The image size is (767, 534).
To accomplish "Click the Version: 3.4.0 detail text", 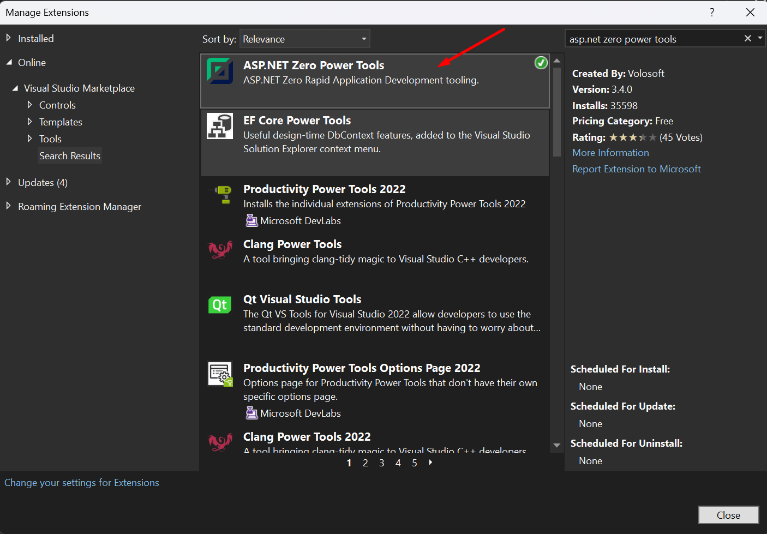I will click(602, 89).
